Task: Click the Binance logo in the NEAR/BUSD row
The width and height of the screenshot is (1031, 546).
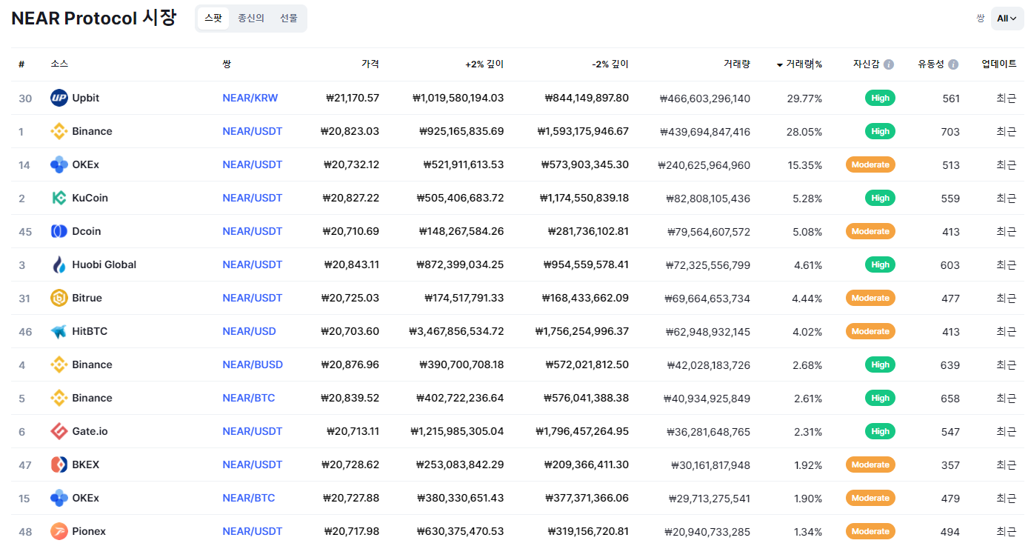Action: click(x=59, y=364)
